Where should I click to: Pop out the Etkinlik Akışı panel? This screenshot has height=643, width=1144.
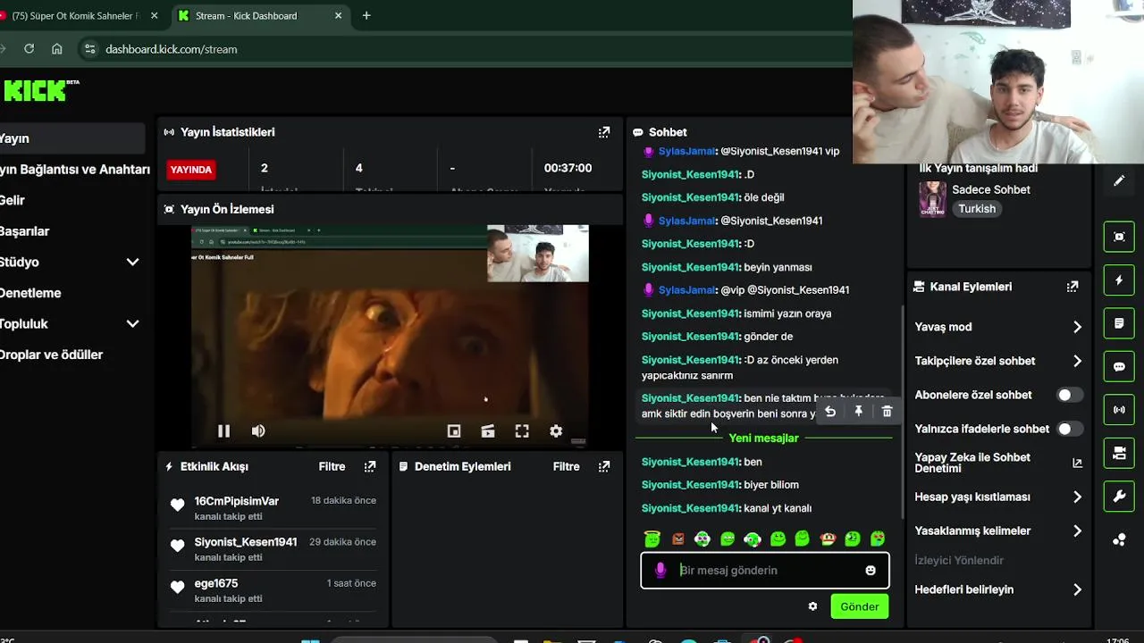coord(370,466)
